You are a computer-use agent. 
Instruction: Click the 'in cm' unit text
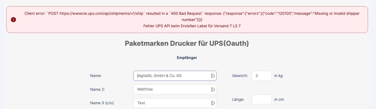click(x=279, y=99)
